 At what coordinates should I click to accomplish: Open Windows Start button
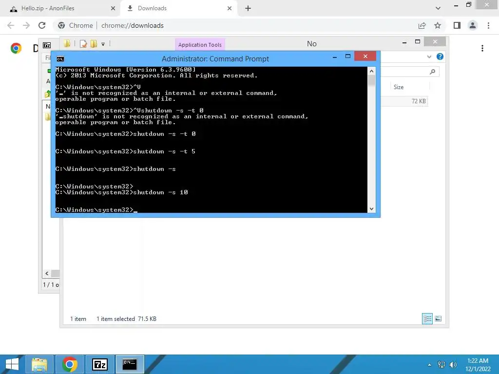[x=12, y=364]
